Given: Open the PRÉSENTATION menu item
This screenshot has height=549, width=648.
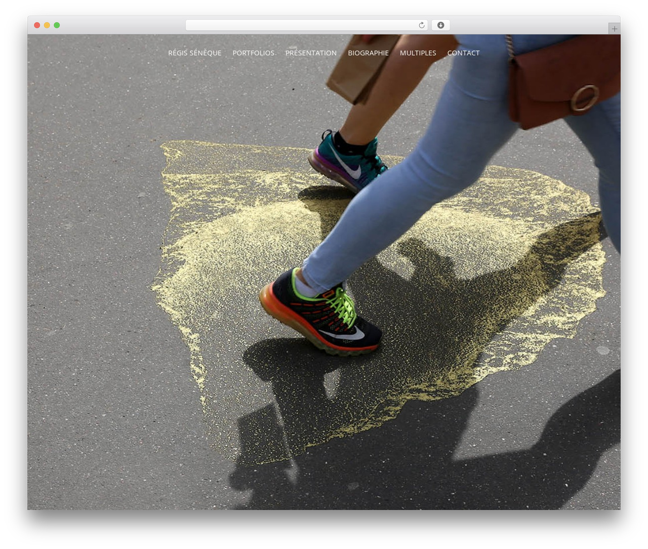Looking at the screenshot, I should (x=311, y=53).
